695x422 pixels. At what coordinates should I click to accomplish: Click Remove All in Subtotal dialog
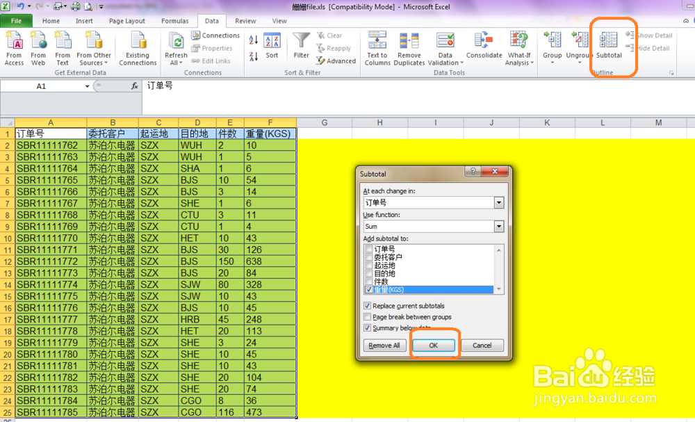[x=384, y=346]
